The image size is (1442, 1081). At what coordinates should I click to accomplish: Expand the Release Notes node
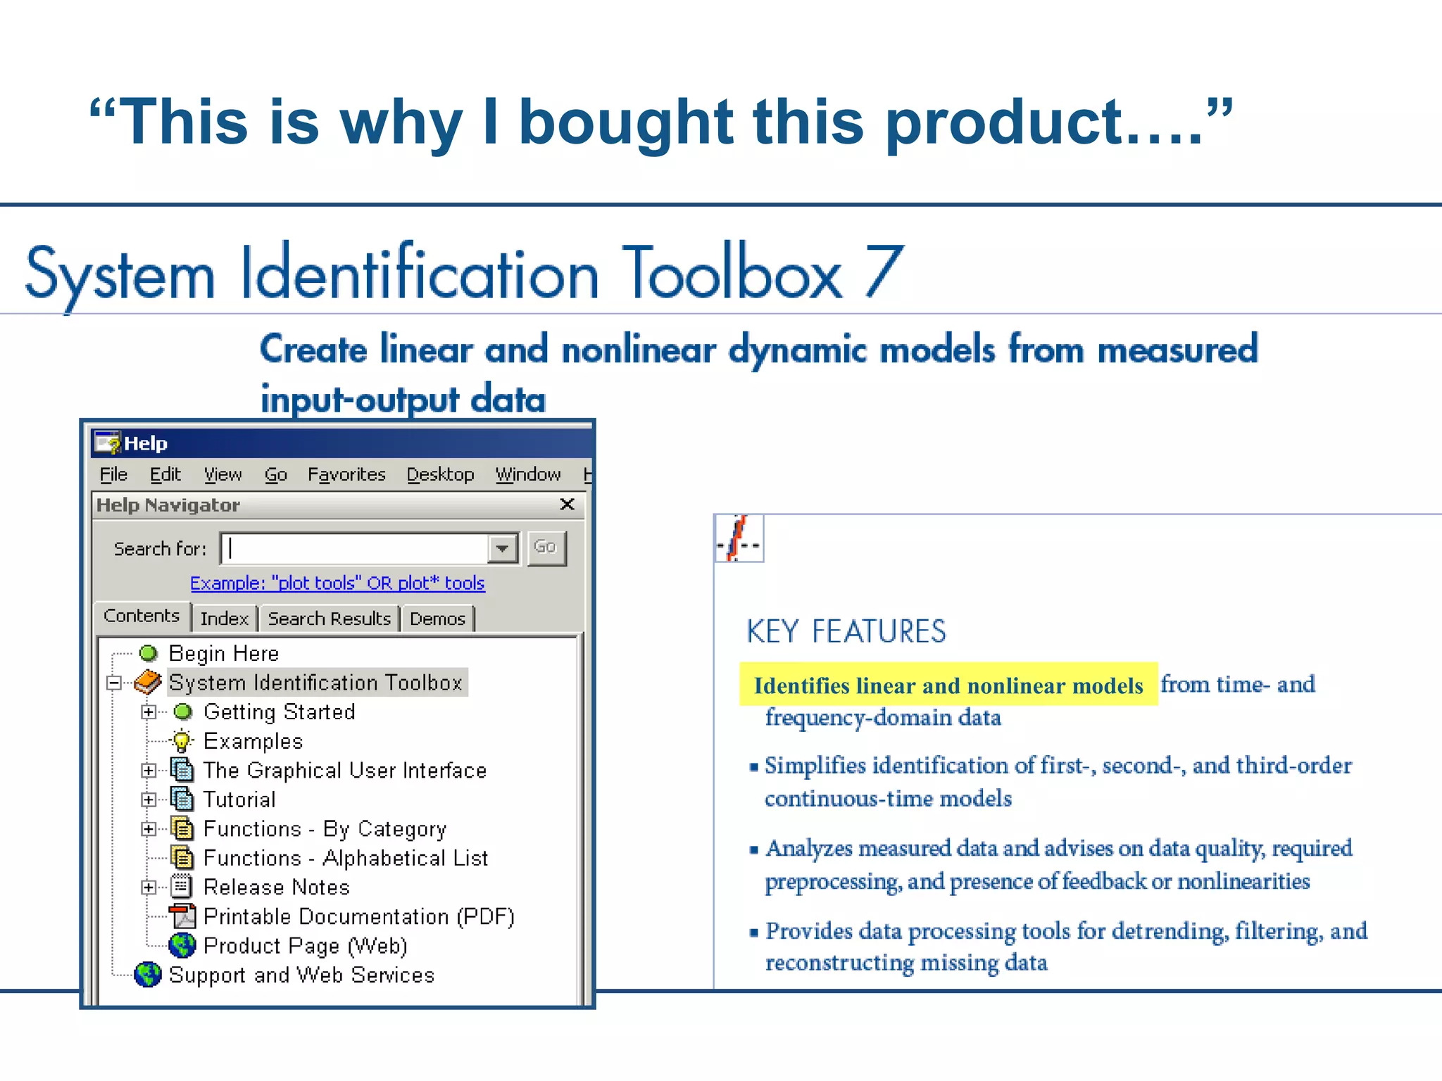pyautogui.click(x=149, y=887)
